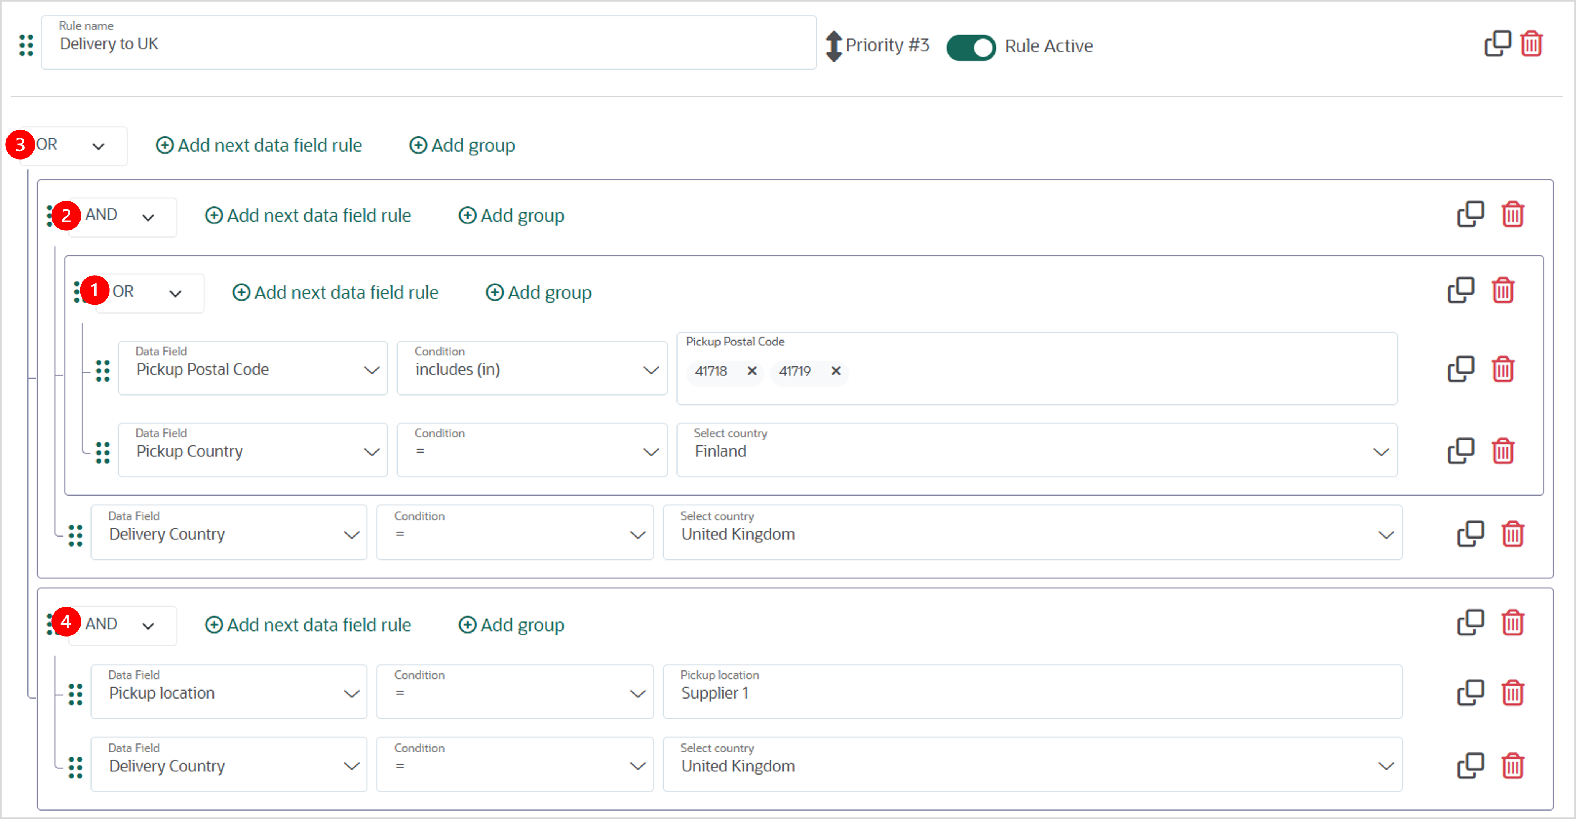The height and width of the screenshot is (819, 1576).
Task: Click inside the Pickup Postal Code values field
Action: click(1037, 368)
